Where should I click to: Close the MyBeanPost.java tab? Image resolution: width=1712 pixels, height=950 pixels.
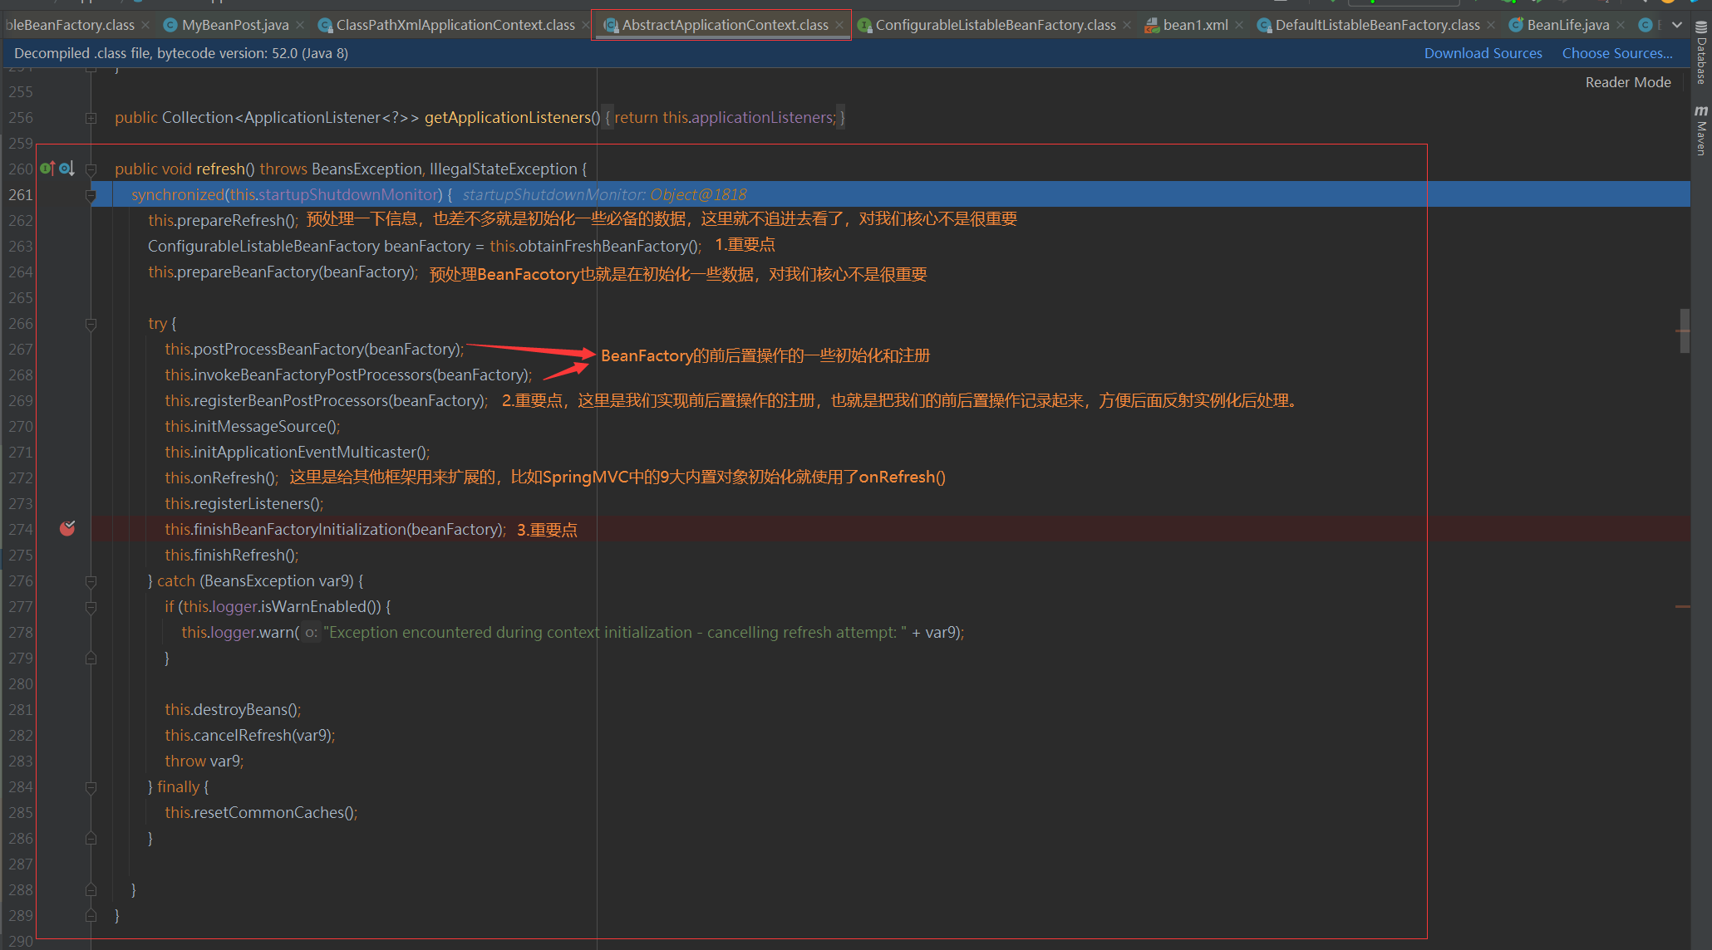coord(300,25)
